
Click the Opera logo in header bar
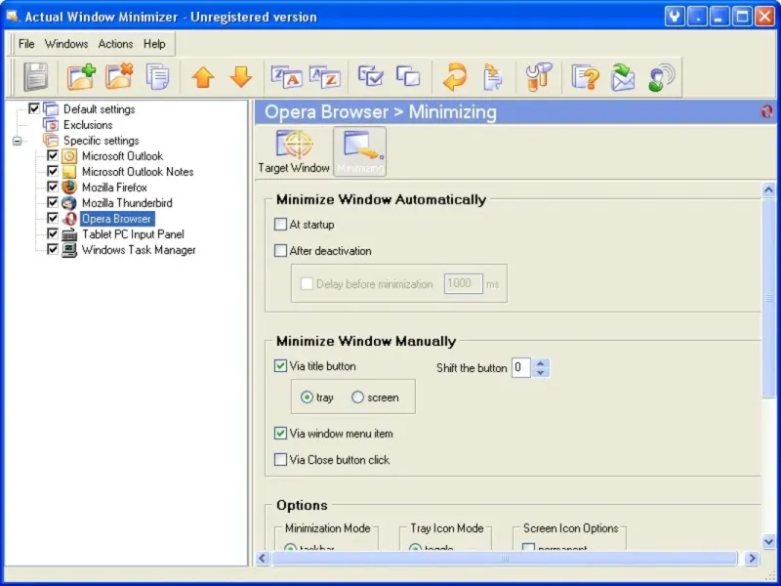point(767,111)
